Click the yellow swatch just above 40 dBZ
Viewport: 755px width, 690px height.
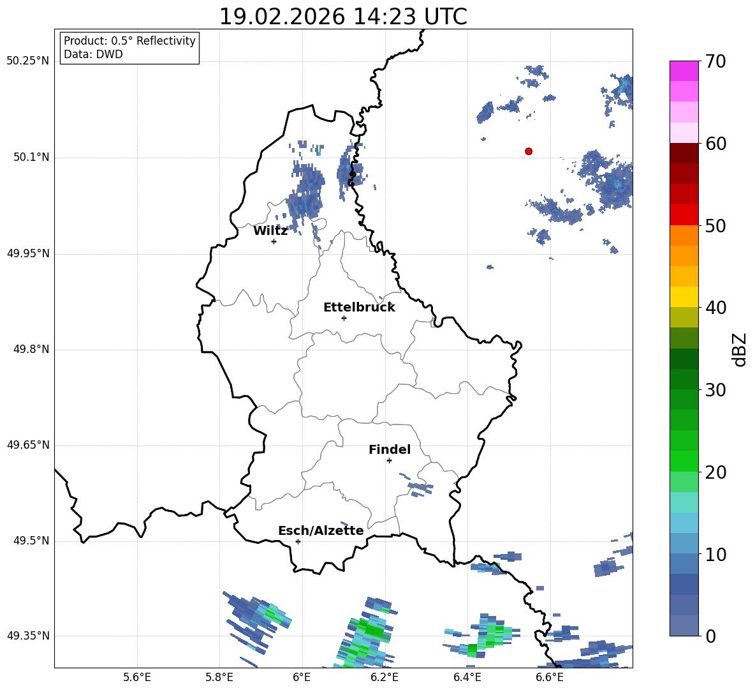(684, 297)
